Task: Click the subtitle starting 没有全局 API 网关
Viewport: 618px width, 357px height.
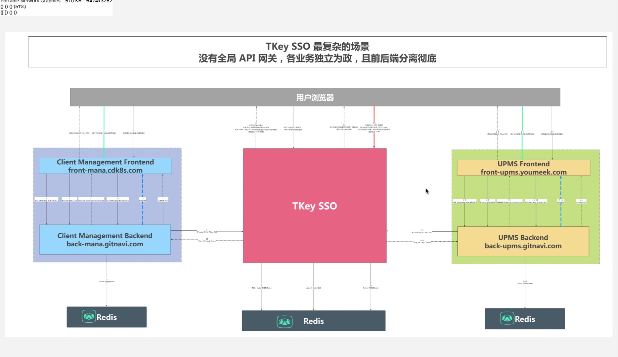Action: 317,58
